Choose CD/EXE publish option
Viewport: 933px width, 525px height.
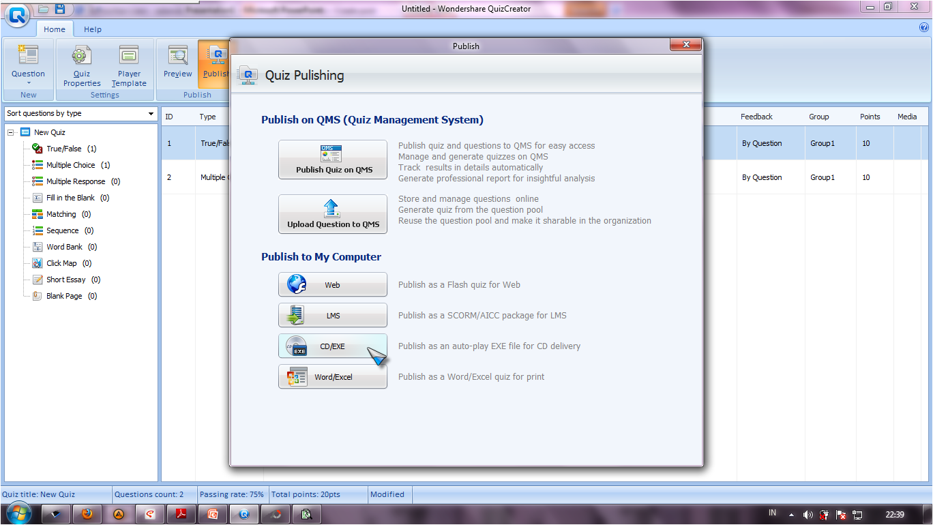click(333, 346)
